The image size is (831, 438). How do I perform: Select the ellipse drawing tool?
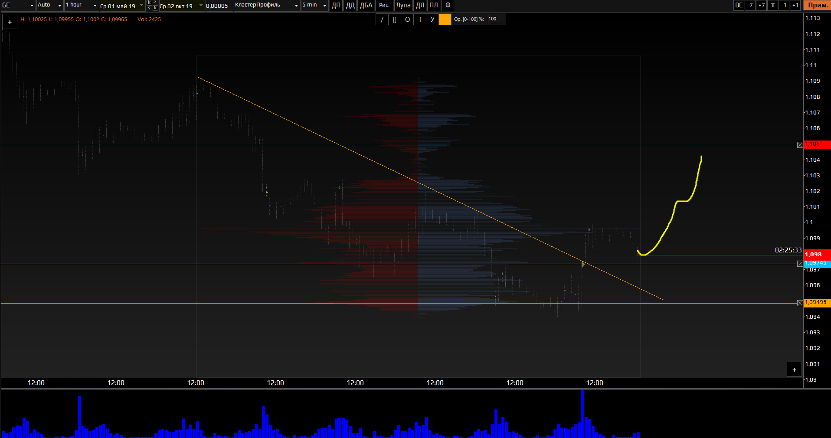pos(407,20)
